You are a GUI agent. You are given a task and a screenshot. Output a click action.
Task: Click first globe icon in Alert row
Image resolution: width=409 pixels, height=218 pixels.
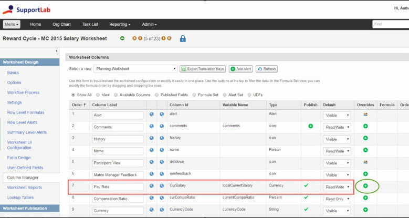click(x=152, y=114)
